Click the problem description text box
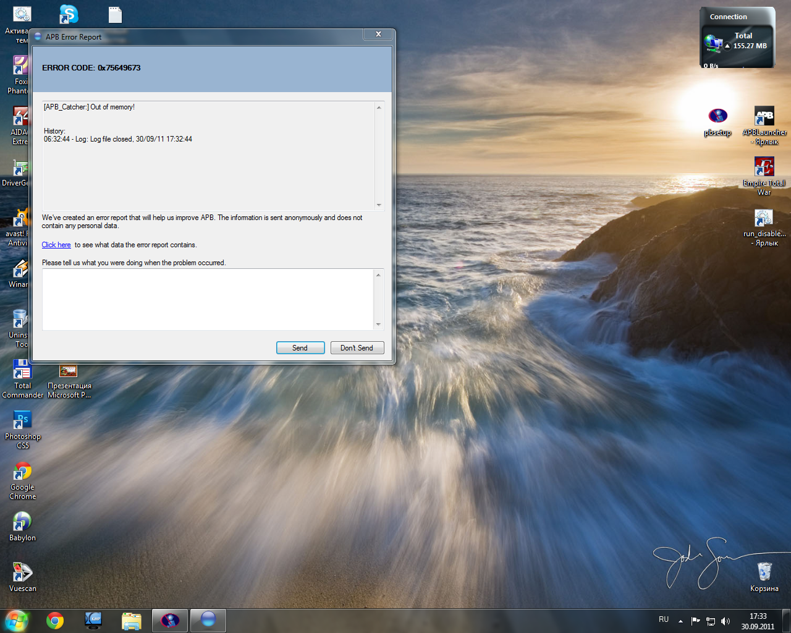The height and width of the screenshot is (633, 791). click(208, 299)
